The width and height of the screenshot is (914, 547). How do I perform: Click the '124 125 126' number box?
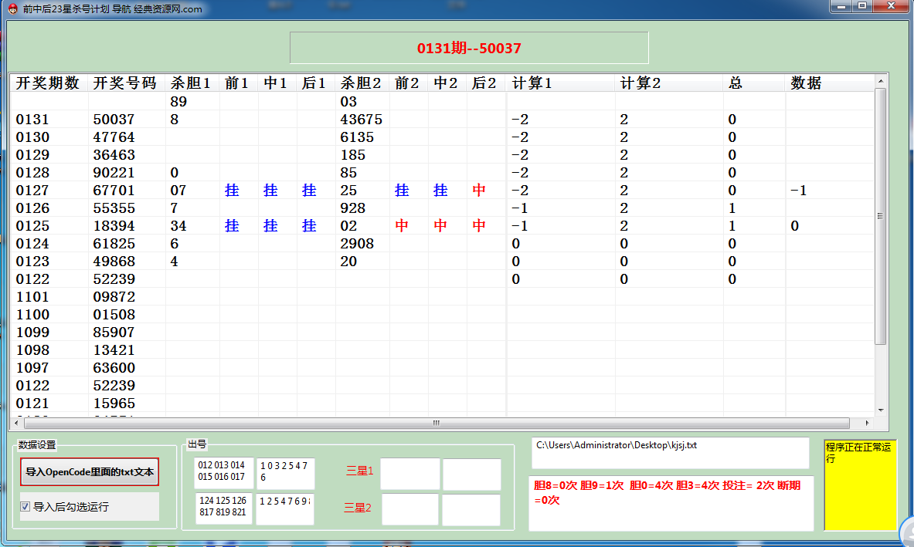click(223, 508)
